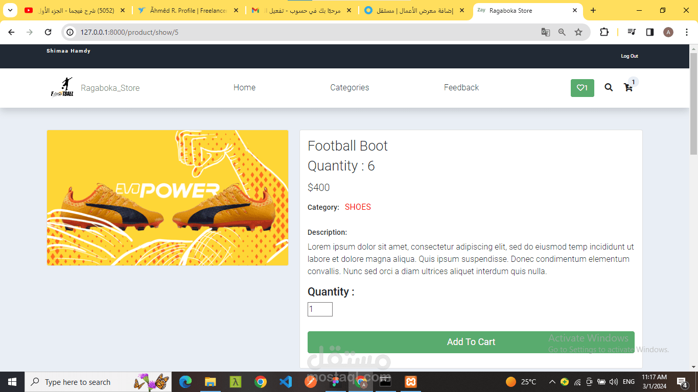Toggle the Chrome side panel icon

pyautogui.click(x=650, y=32)
